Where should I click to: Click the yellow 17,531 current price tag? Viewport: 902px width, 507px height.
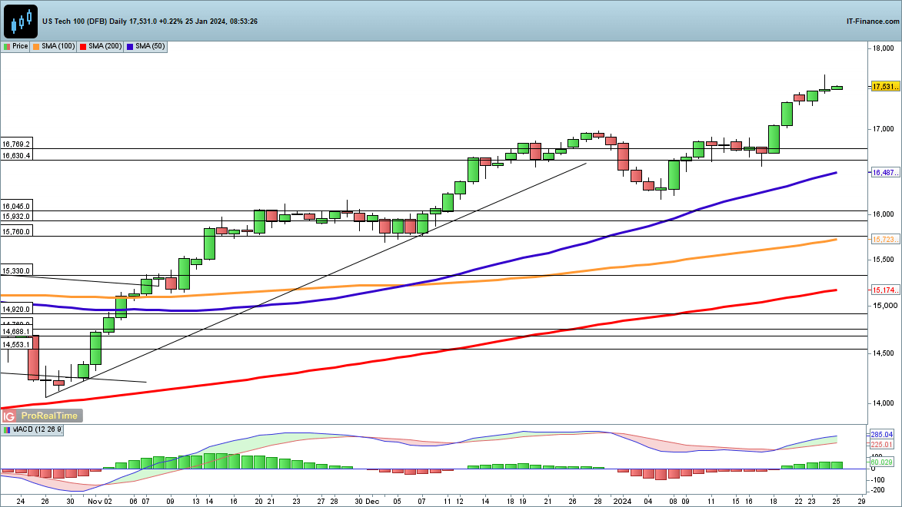[884, 86]
